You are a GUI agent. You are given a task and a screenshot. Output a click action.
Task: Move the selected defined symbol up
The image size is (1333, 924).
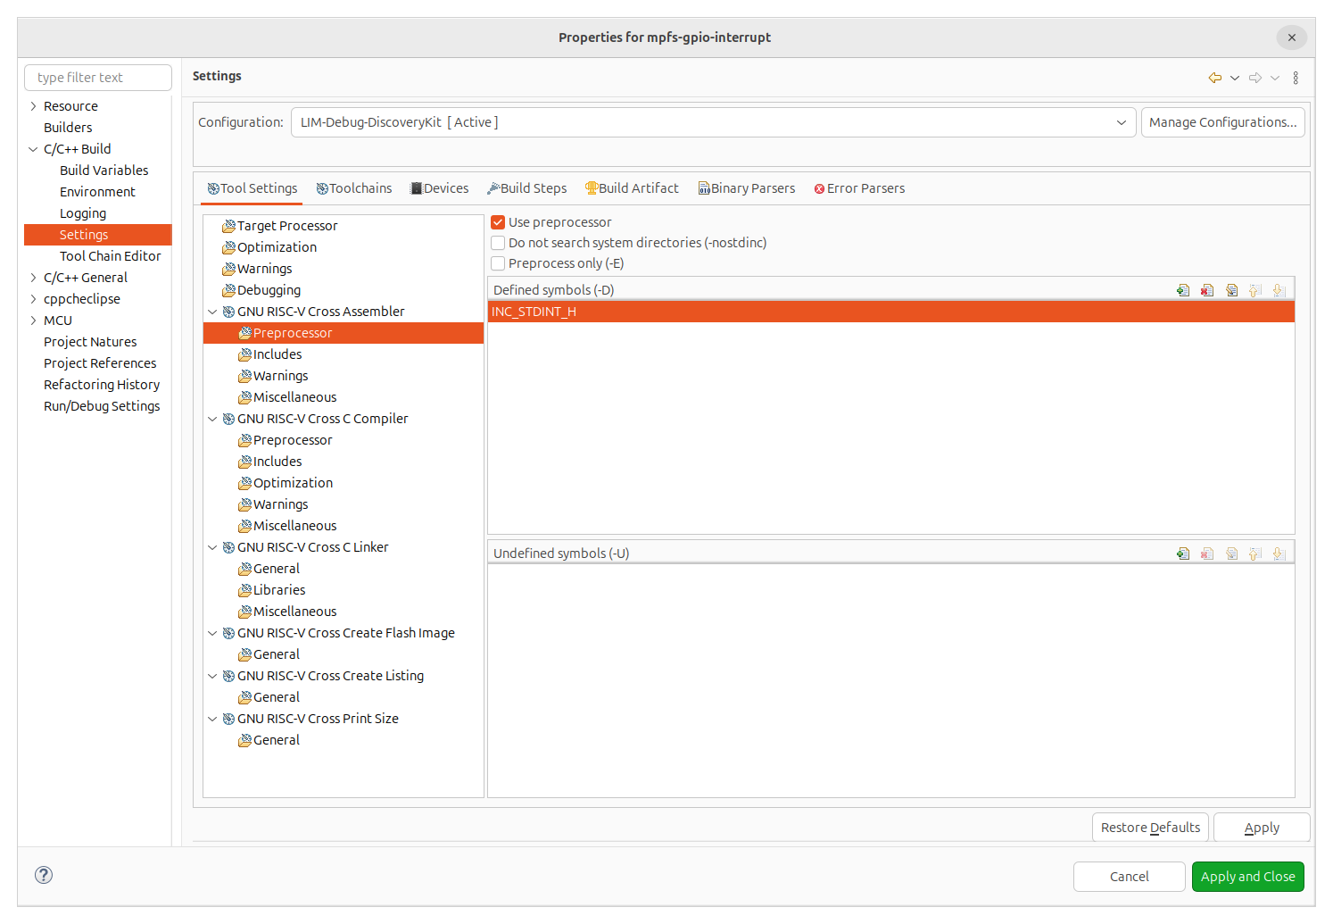[1254, 289]
